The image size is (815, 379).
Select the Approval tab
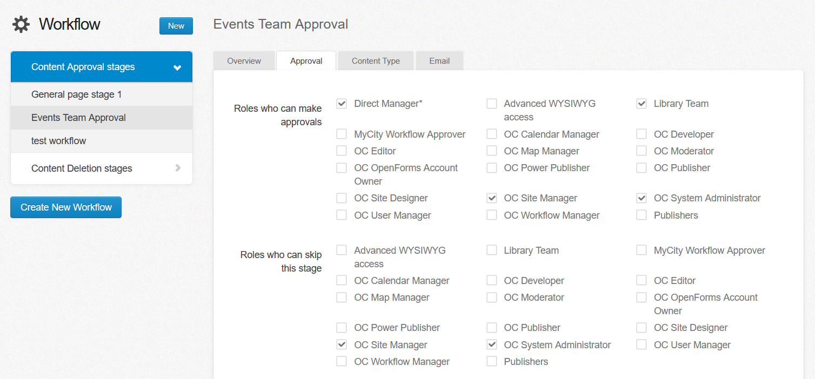[x=306, y=60]
